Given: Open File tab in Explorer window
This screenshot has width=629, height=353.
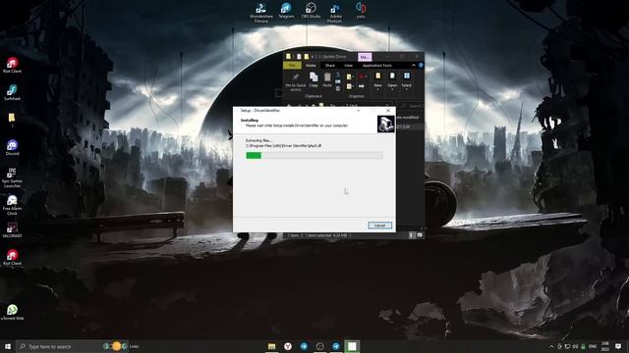Looking at the screenshot, I should pos(292,66).
